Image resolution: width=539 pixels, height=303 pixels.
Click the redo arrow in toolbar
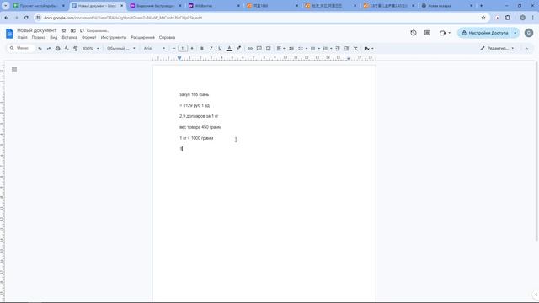pyautogui.click(x=49, y=49)
